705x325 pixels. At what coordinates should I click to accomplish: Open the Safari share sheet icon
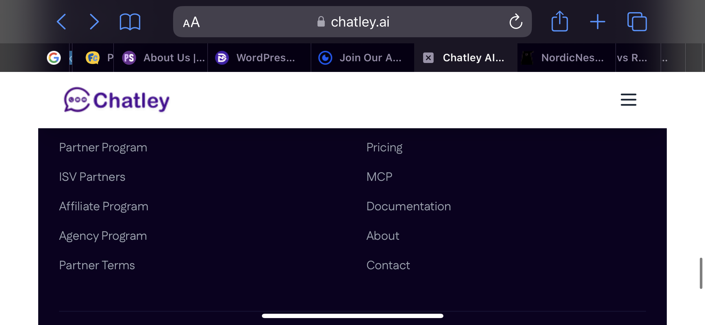click(x=559, y=21)
